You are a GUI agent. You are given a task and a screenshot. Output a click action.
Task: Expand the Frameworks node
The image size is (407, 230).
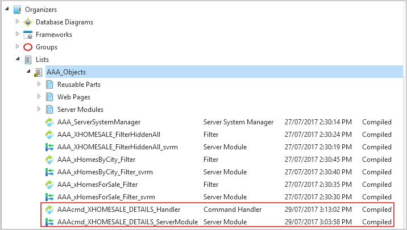(17, 34)
